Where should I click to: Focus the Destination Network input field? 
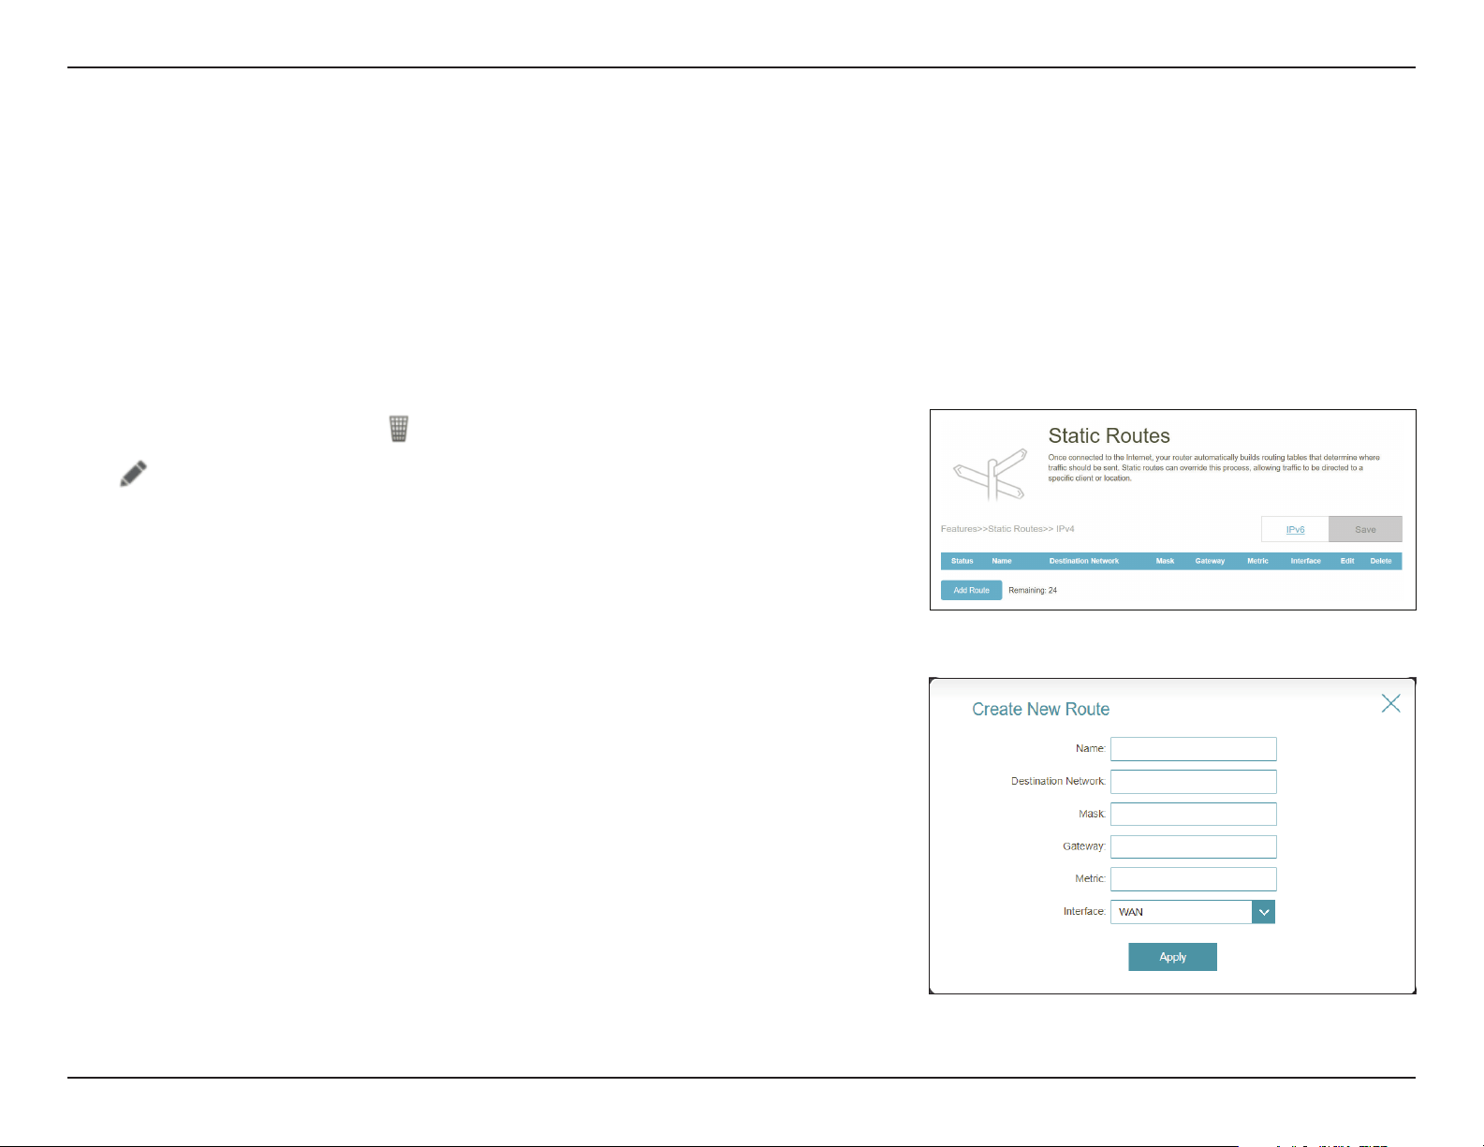(1193, 782)
